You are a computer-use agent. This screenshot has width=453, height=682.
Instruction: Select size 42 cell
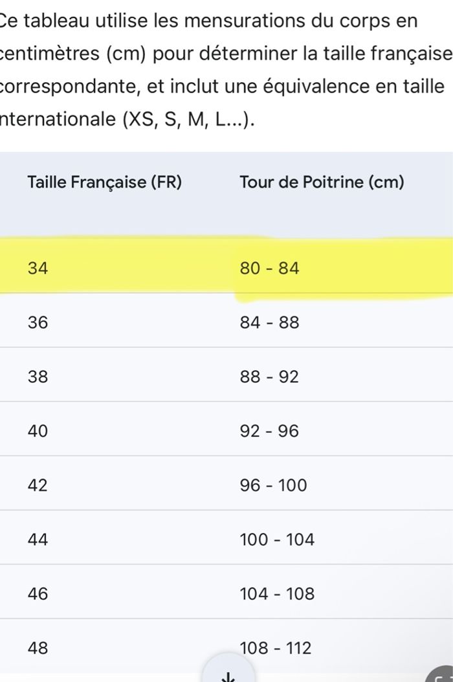click(38, 485)
